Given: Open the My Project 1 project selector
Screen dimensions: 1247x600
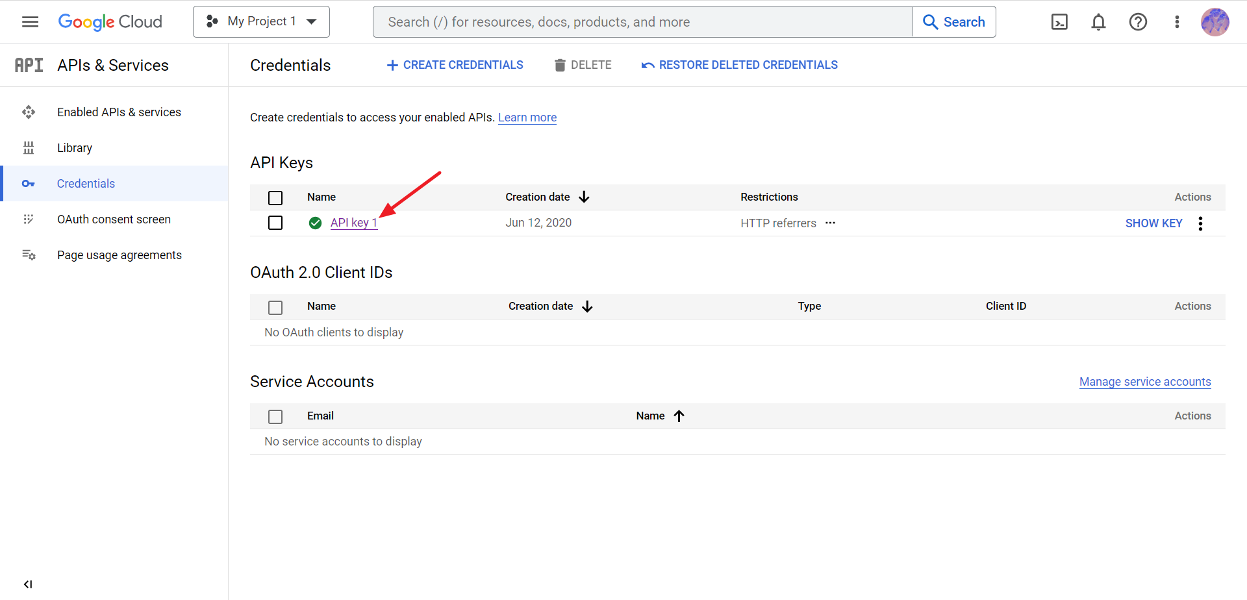Looking at the screenshot, I should pos(261,22).
